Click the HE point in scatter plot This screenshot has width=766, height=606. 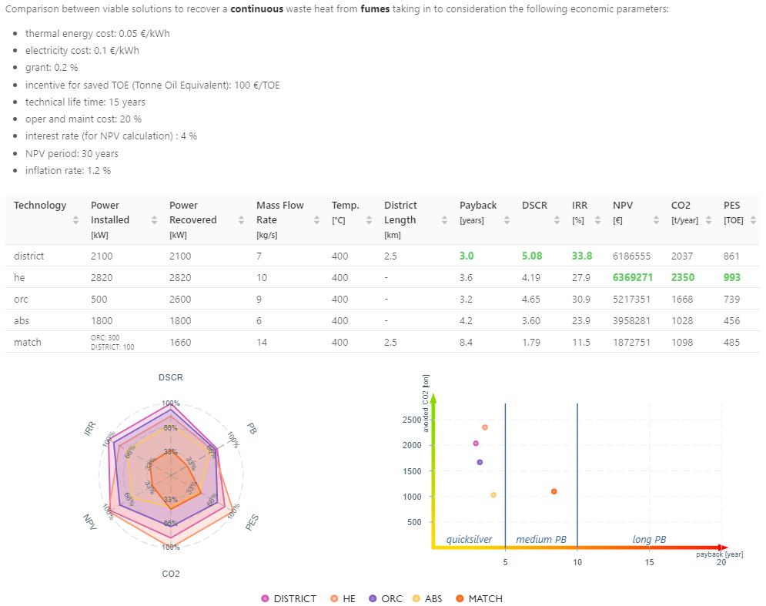484,427
